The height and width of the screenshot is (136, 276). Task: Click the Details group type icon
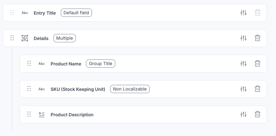tap(25, 38)
